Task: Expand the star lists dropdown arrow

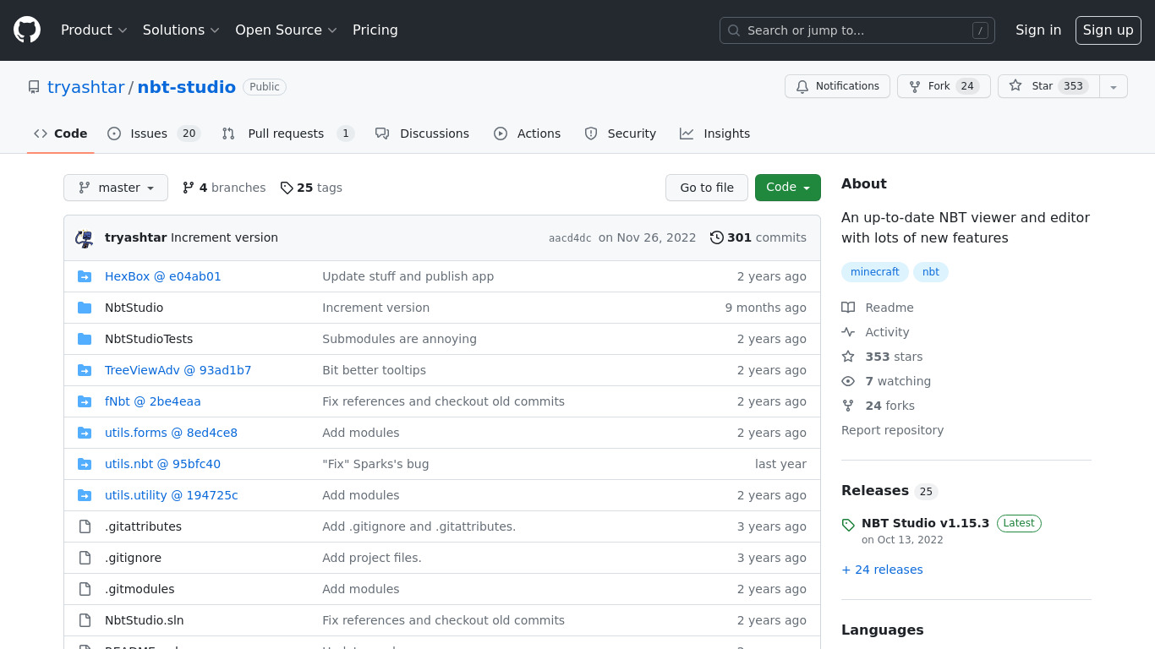Action: (1114, 86)
